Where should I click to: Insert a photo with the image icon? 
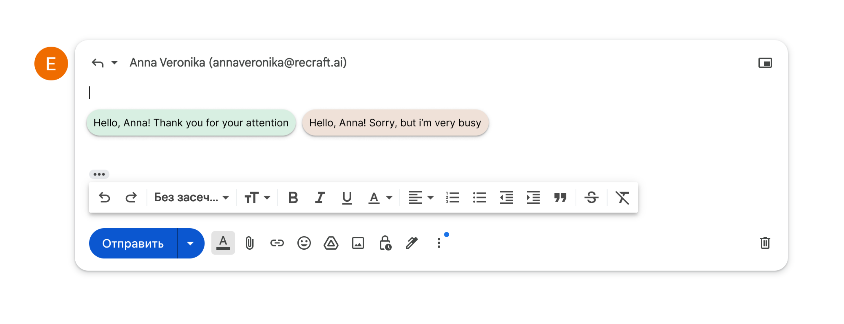click(x=358, y=243)
